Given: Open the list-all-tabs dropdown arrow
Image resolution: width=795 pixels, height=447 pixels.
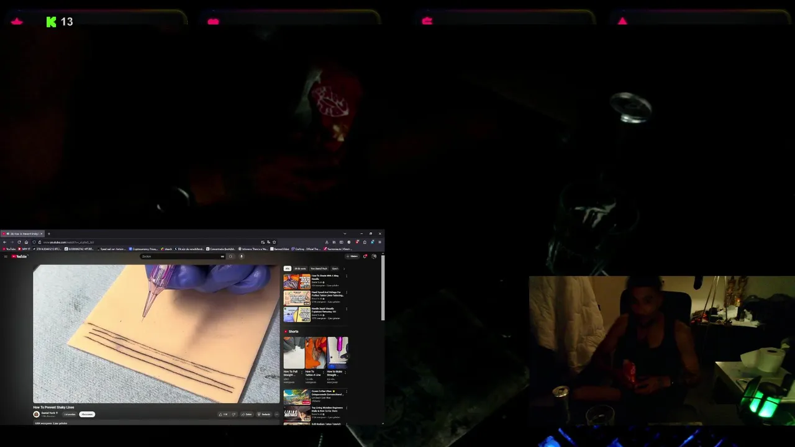Looking at the screenshot, I should (345, 234).
